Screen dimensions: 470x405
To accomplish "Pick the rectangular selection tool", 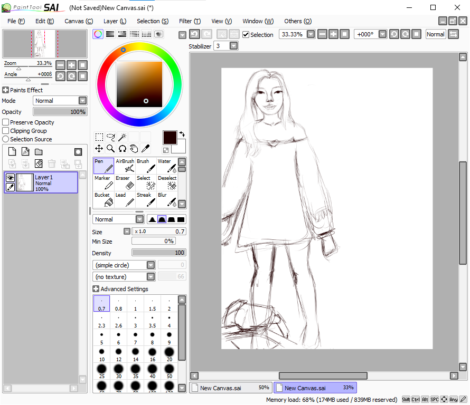I will [99, 137].
